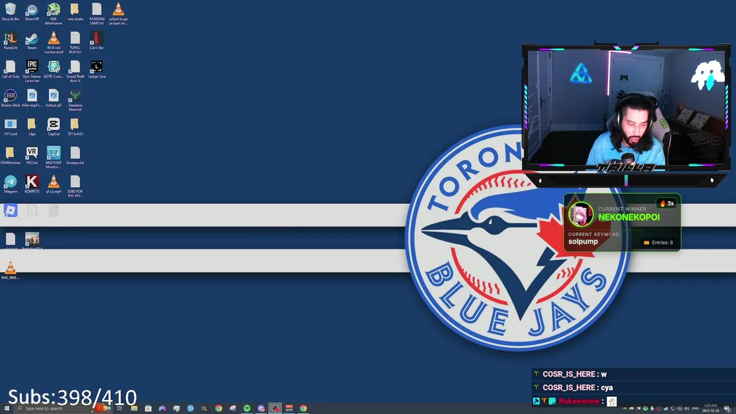Select the bluejays.txt file
Screen dimensions: 736x414
(x=75, y=156)
